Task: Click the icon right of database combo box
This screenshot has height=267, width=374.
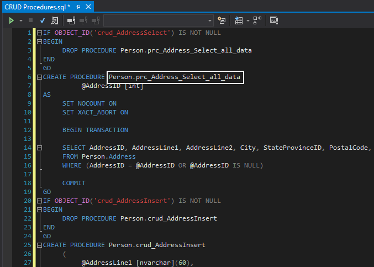Action: [x=222, y=20]
